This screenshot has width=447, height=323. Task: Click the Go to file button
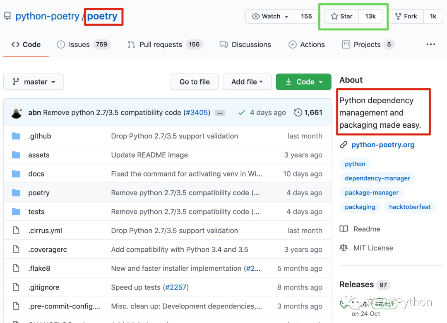[195, 82]
